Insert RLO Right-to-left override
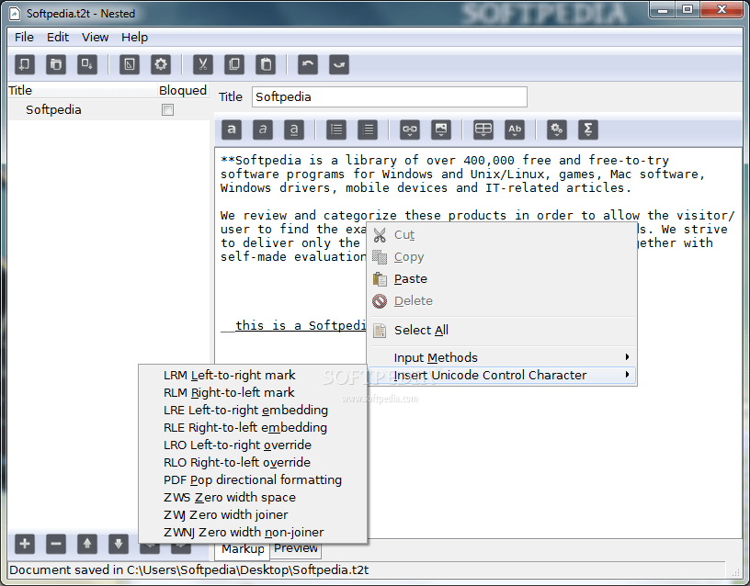The height and width of the screenshot is (586, 750). pyautogui.click(x=253, y=462)
